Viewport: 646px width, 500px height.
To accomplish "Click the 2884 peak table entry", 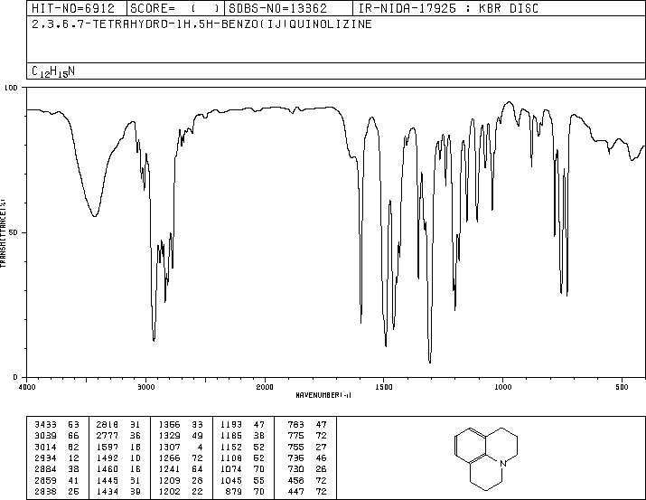I will pyautogui.click(x=45, y=469).
